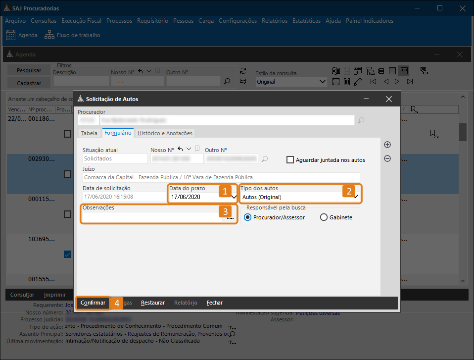
Task: Open the Data do prazo date dropdown
Action: click(x=234, y=197)
